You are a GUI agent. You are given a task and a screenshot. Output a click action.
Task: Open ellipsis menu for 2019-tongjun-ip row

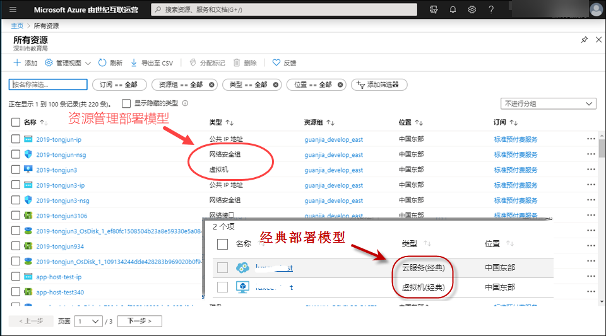pos(591,139)
